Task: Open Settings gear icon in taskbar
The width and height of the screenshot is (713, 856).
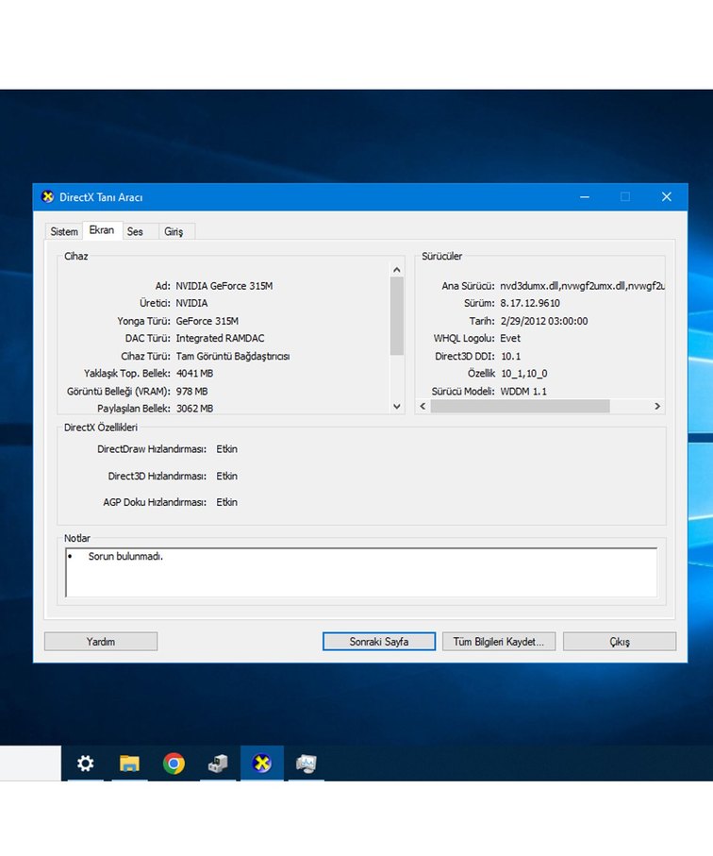Action: point(85,763)
